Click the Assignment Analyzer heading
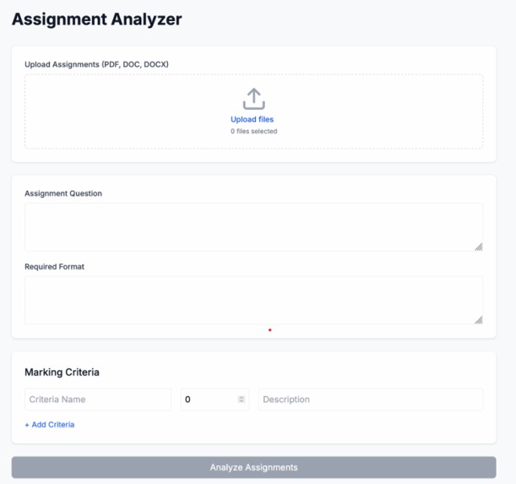Image resolution: width=516 pixels, height=484 pixels. [97, 19]
